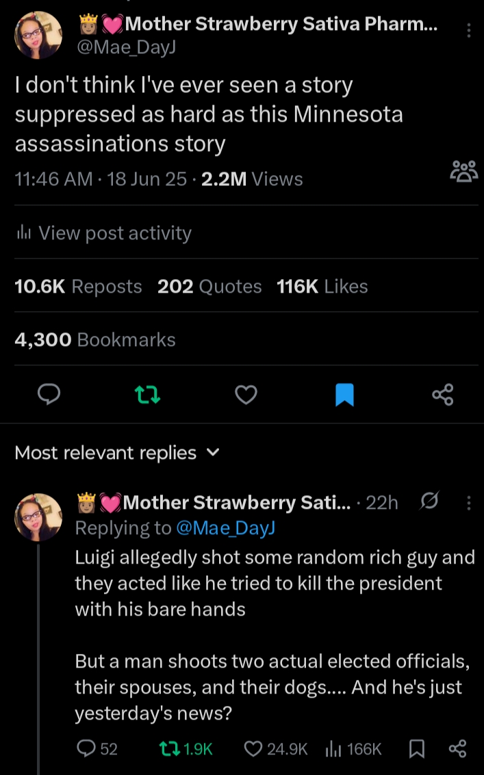View the reply's 166K analytics icon
The image size is (484, 775).
[355, 749]
